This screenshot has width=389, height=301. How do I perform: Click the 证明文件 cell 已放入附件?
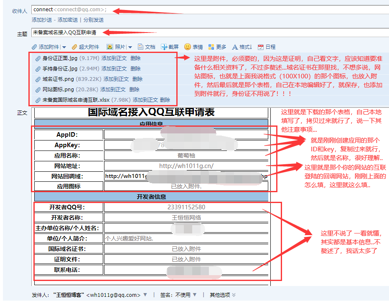(x=186, y=259)
